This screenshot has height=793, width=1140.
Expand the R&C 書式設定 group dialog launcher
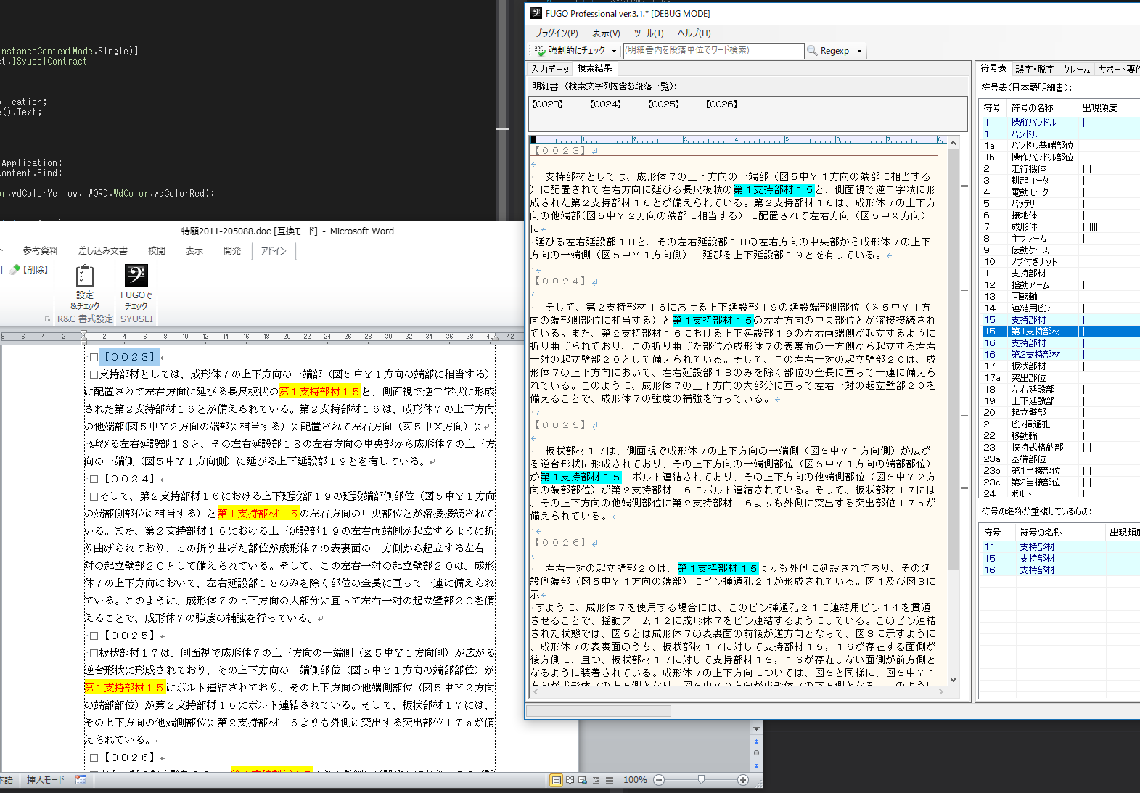coord(48,319)
